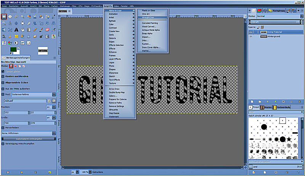This screenshot has height=176, width=305.
Task: Select the Alignment tool
Action: point(22,23)
